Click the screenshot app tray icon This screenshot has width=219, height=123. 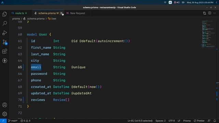pyautogui.click(x=170, y=2)
